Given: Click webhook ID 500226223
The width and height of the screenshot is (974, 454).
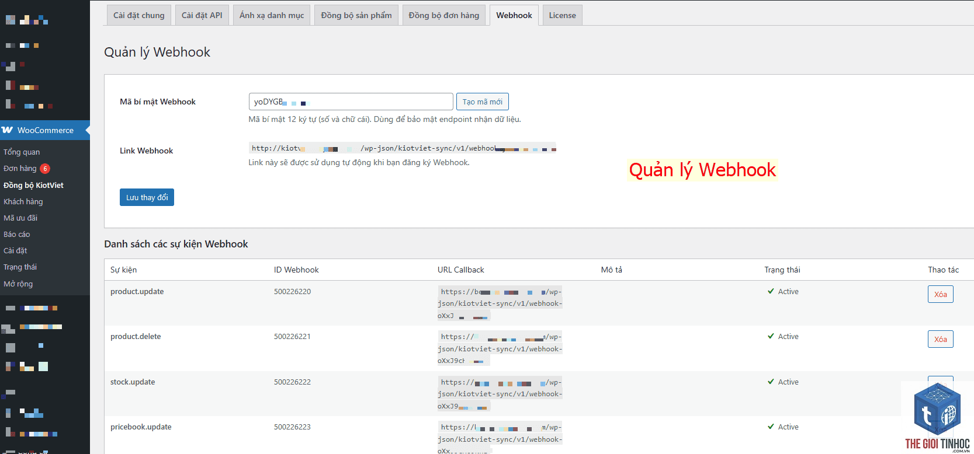Looking at the screenshot, I should [x=292, y=427].
